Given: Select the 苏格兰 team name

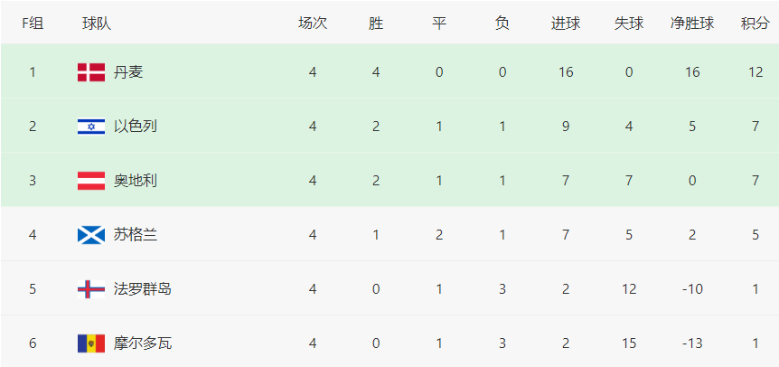Looking at the screenshot, I should (136, 235).
